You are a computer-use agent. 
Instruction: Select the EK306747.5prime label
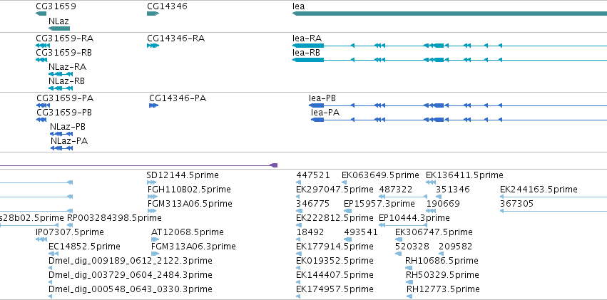434,232
